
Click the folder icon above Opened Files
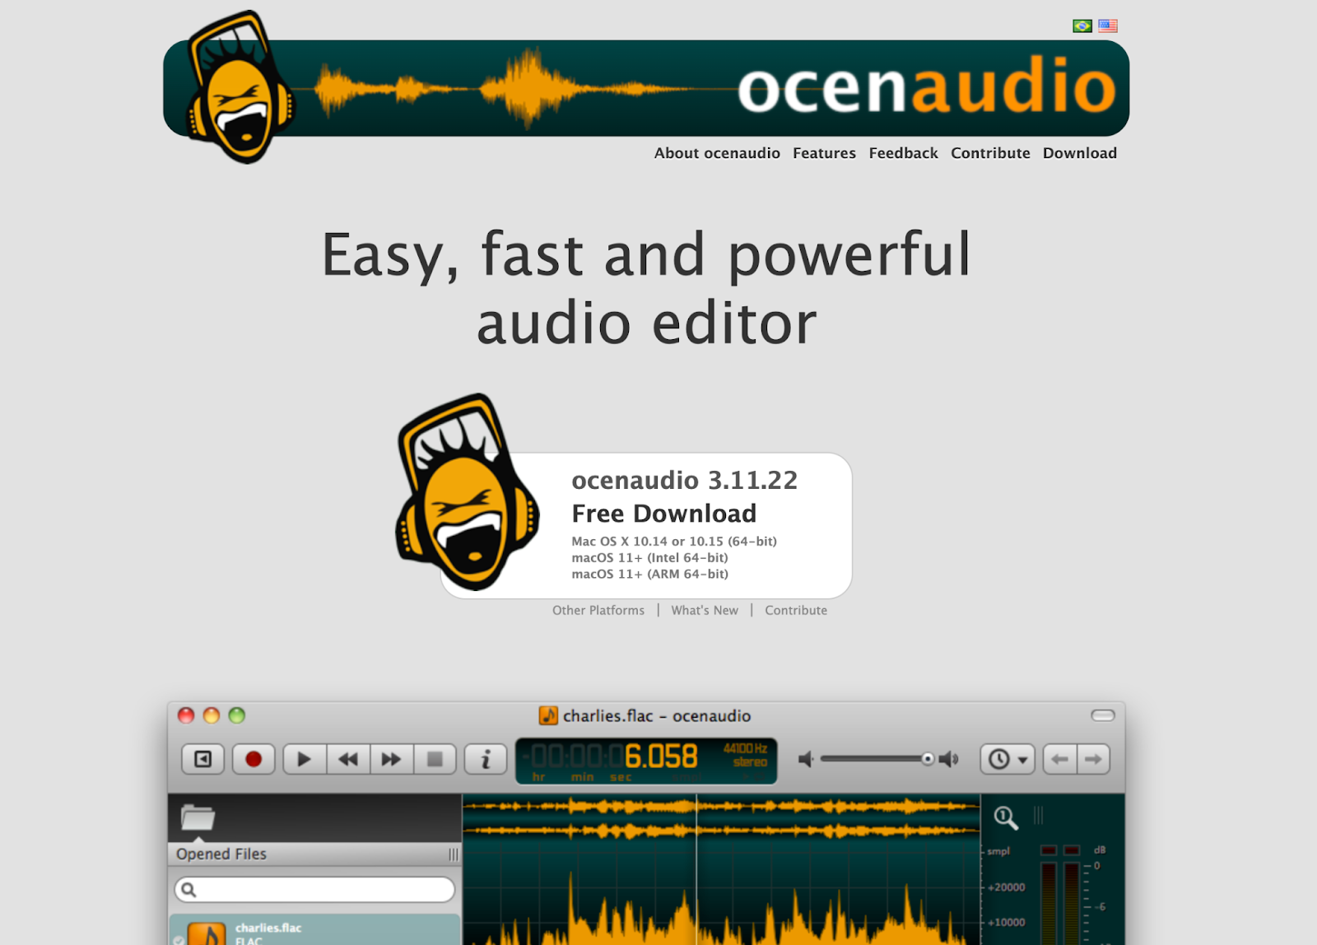(x=198, y=817)
